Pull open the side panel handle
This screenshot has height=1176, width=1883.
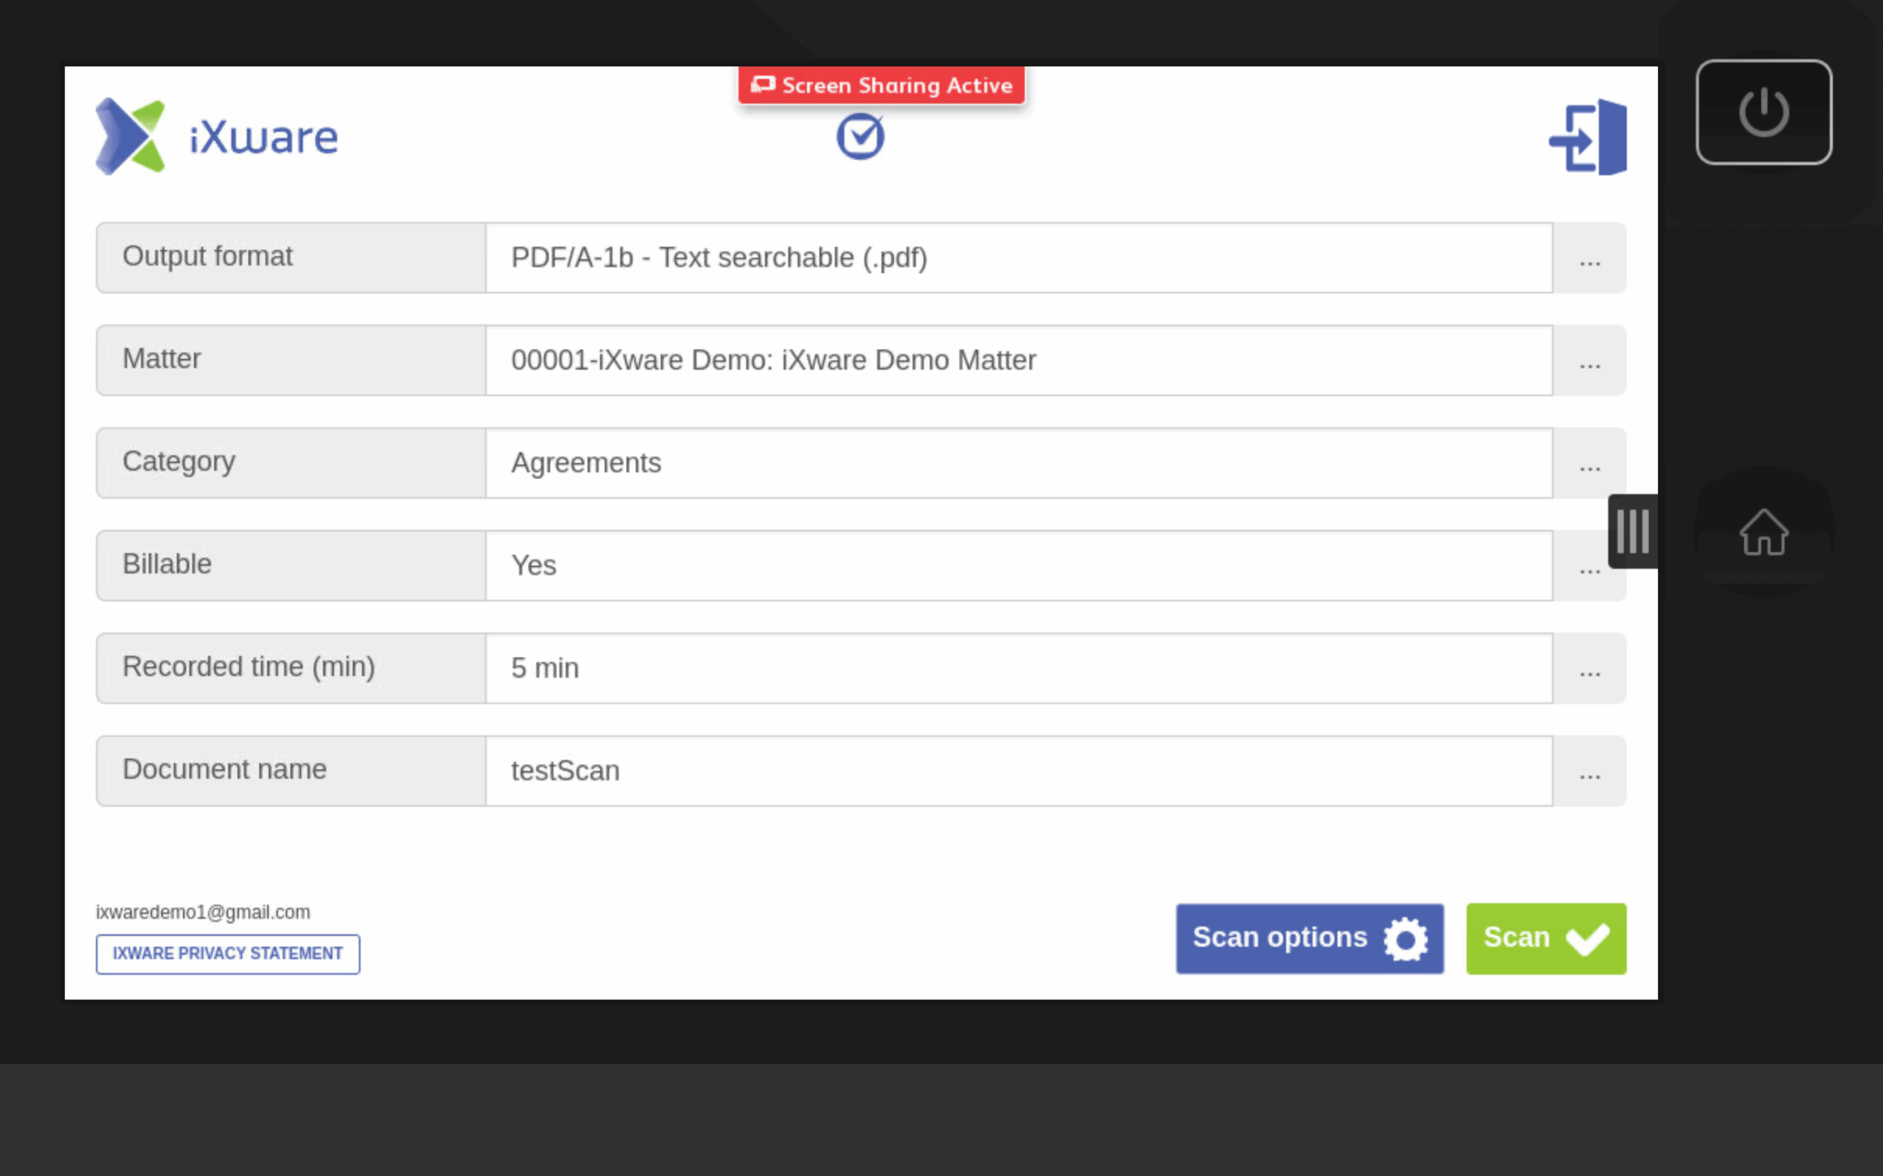point(1632,531)
